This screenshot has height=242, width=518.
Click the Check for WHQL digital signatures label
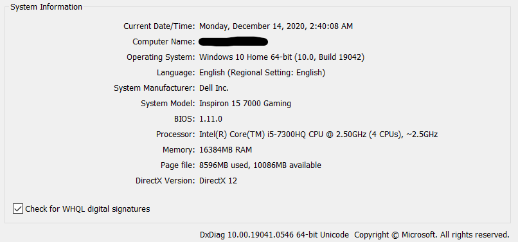pos(87,209)
